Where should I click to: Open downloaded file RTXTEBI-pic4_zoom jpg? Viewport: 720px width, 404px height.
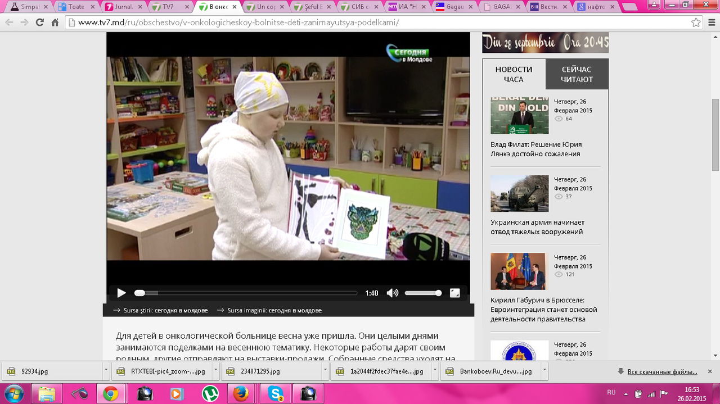tap(161, 371)
